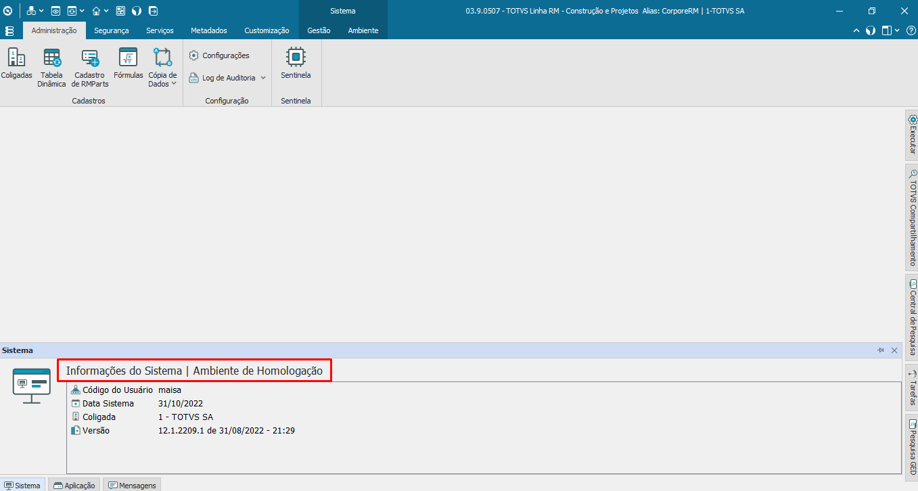Click the Coligada value '1 - TOTVS SA'
Image resolution: width=918 pixels, height=491 pixels.
185,417
